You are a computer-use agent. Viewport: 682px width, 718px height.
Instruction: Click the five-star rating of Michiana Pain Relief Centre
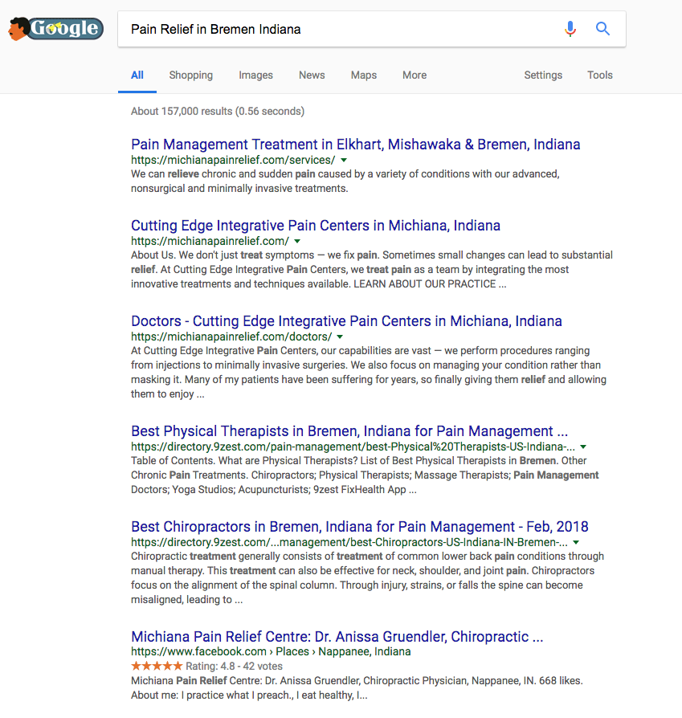pos(157,666)
